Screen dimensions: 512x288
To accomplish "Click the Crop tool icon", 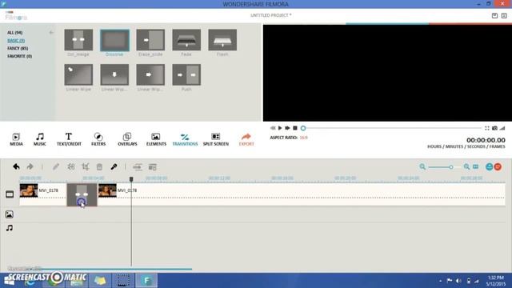I will click(86, 167).
